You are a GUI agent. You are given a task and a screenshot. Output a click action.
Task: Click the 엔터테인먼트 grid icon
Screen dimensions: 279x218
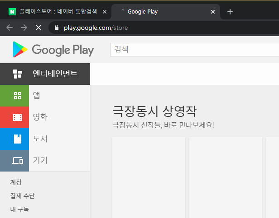pos(18,74)
